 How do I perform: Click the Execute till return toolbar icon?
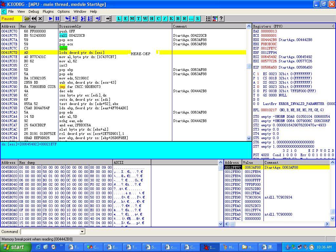[x=98, y=19]
